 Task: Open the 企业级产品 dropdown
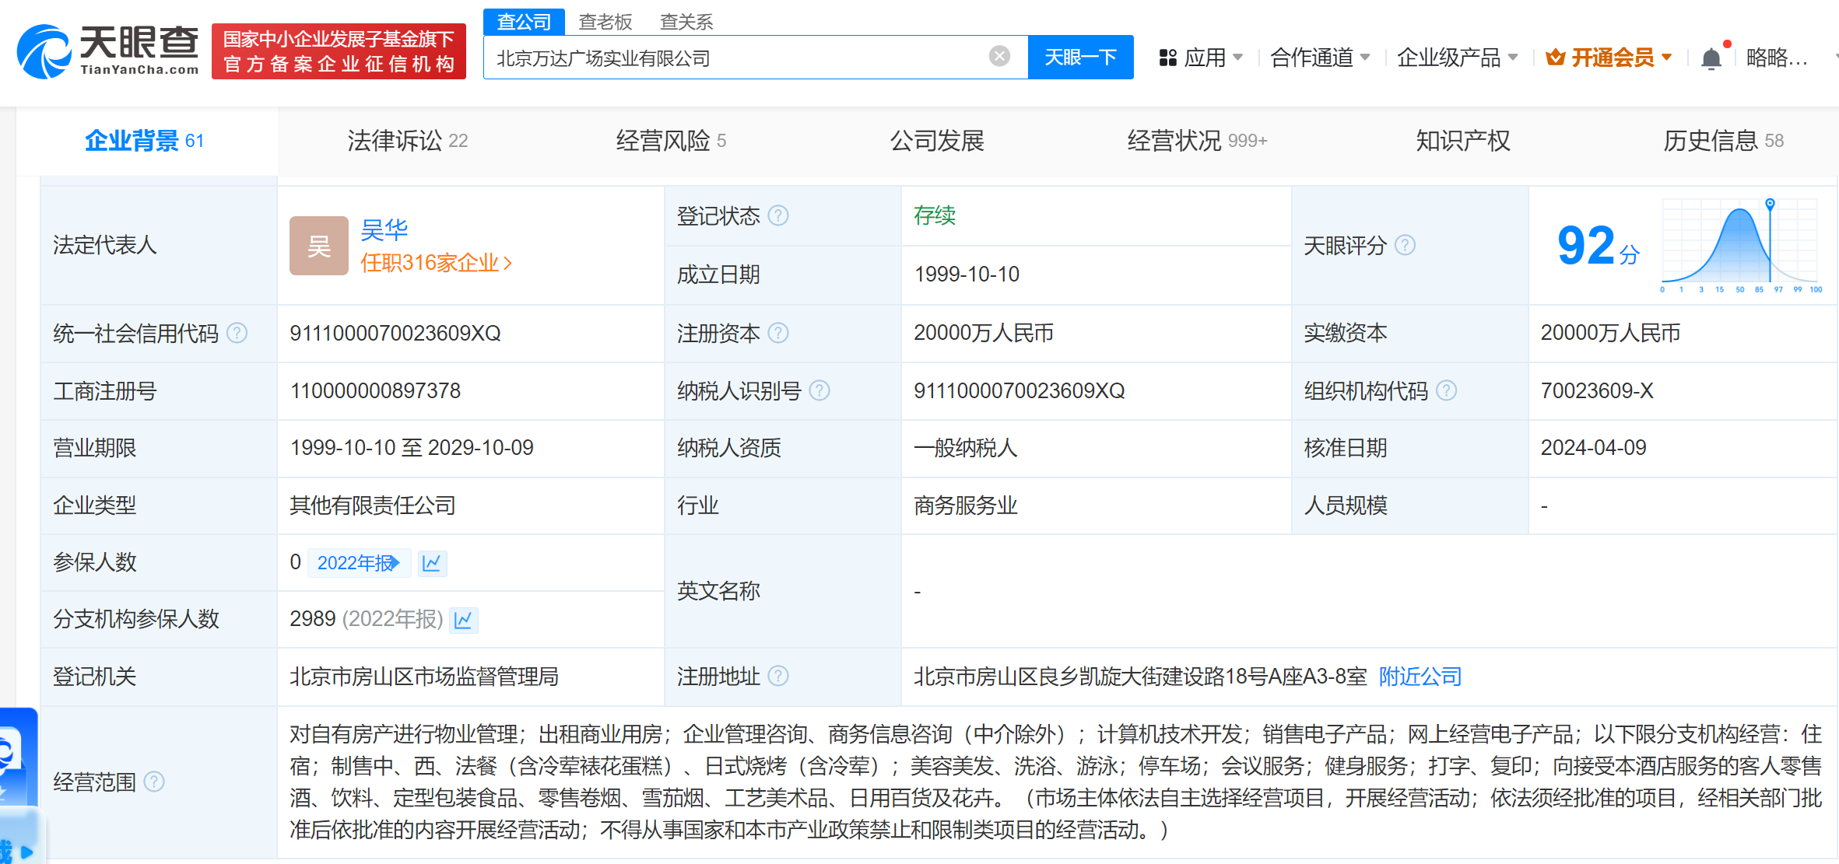[1457, 58]
